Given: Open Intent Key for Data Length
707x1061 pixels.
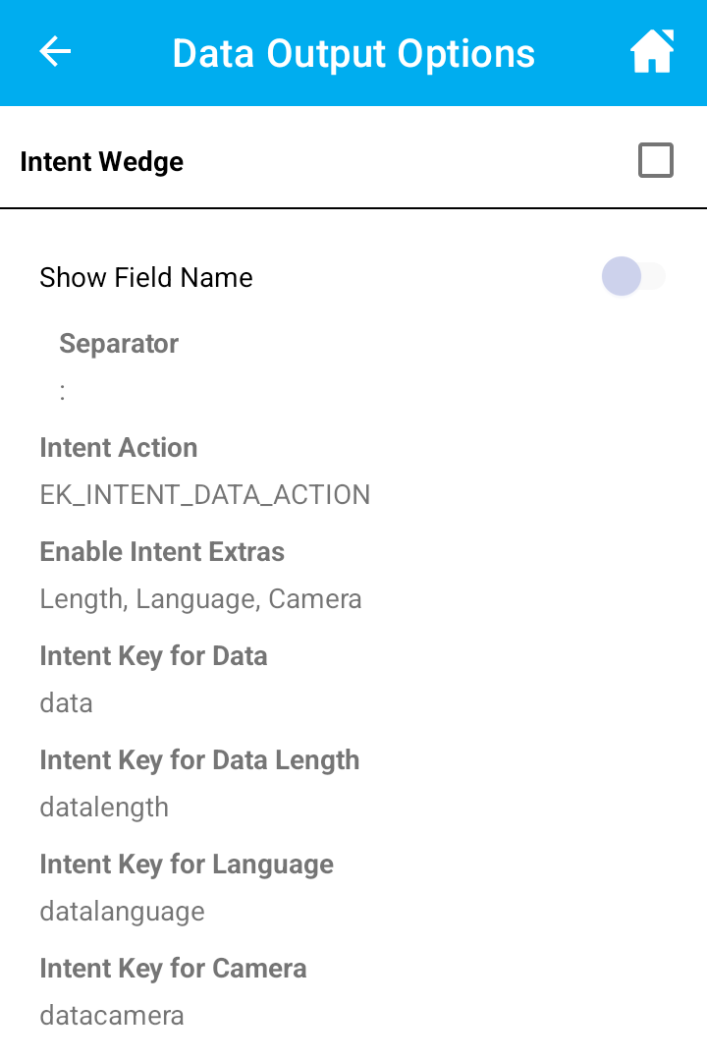Looking at the screenshot, I should coord(199,760).
